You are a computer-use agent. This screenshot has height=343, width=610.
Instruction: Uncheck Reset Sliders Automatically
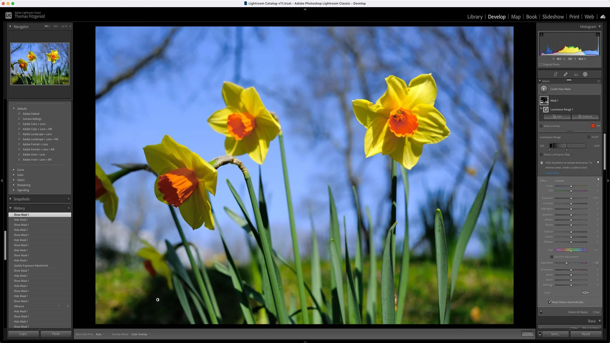pos(549,302)
